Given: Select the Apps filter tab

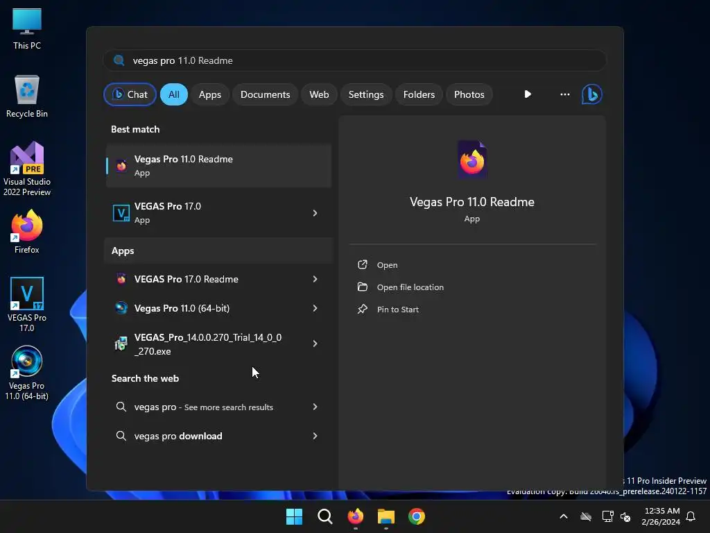Looking at the screenshot, I should click(209, 94).
